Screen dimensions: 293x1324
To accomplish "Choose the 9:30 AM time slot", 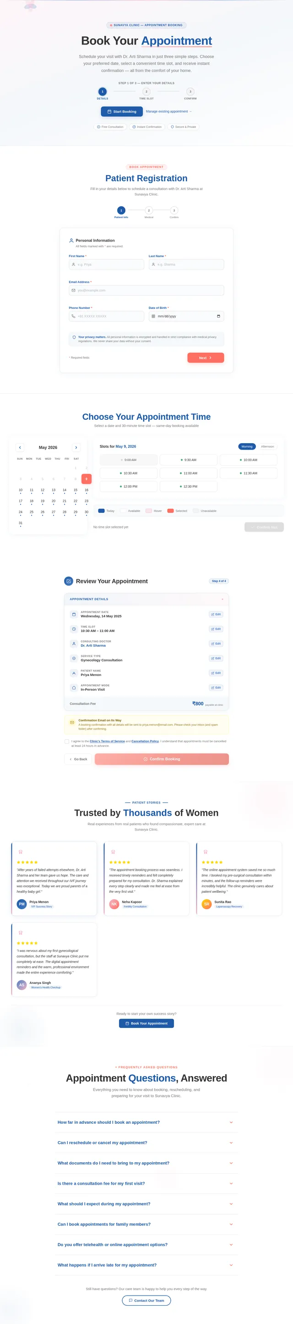I will coord(188,460).
